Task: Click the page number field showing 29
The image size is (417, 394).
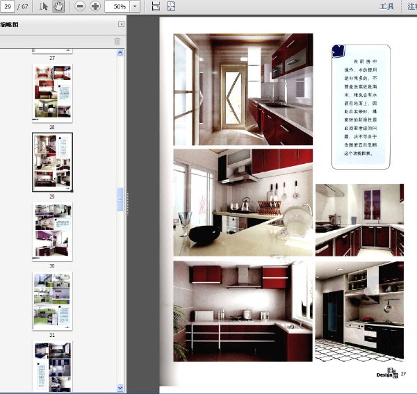Action: 8,6
